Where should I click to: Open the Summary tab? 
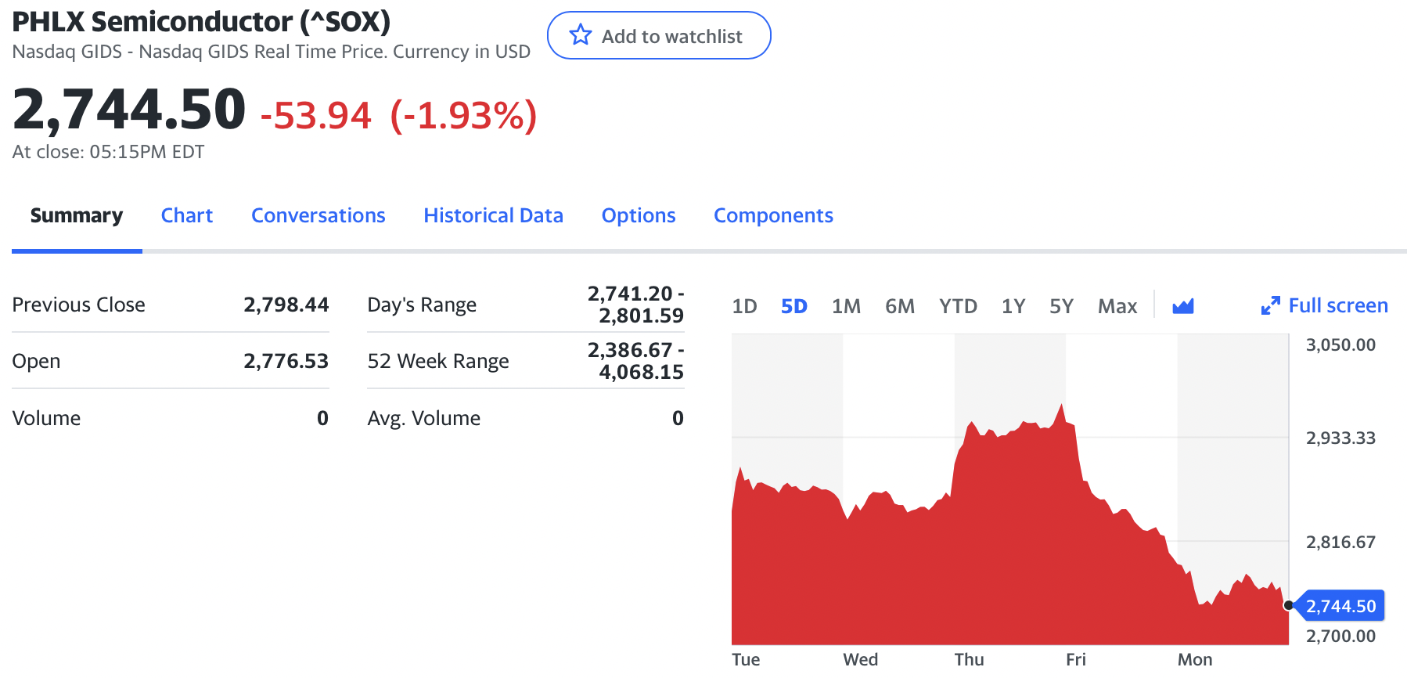77,215
